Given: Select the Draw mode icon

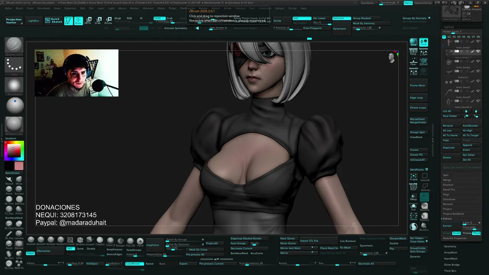Looking at the screenshot, I should (x=78, y=21).
